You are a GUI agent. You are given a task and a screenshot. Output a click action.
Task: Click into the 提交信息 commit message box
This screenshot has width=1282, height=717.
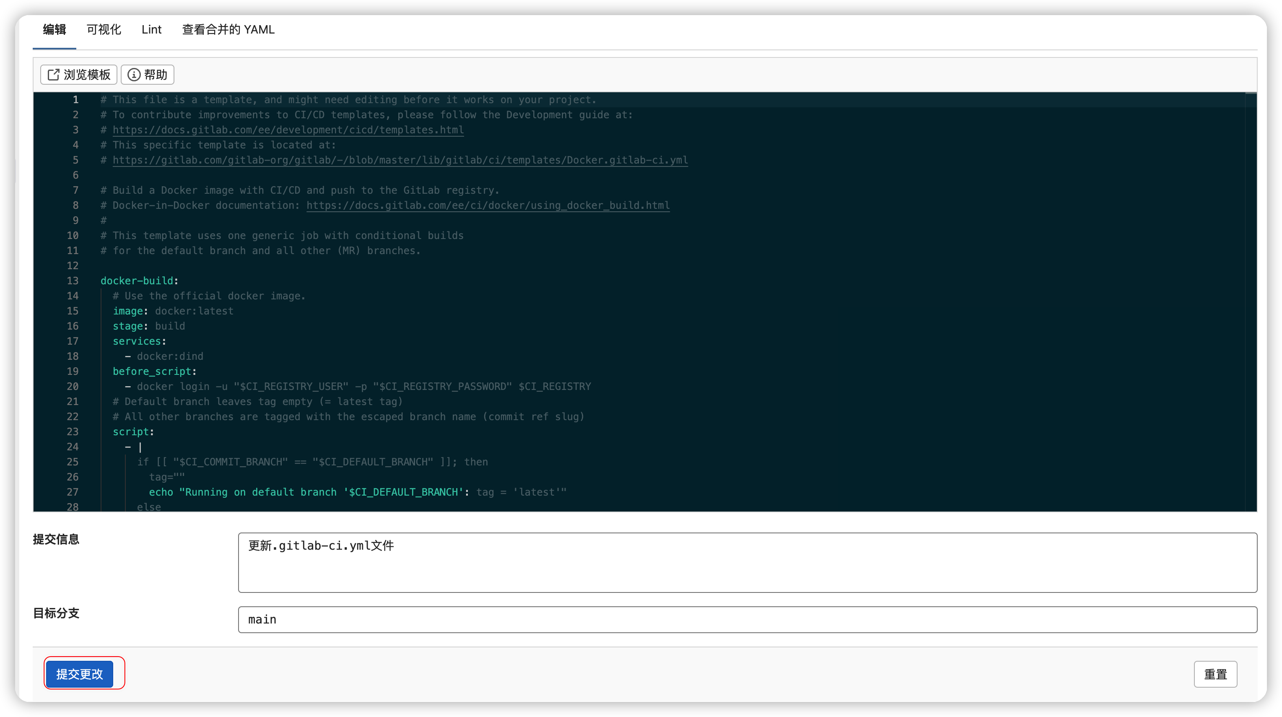coord(747,563)
